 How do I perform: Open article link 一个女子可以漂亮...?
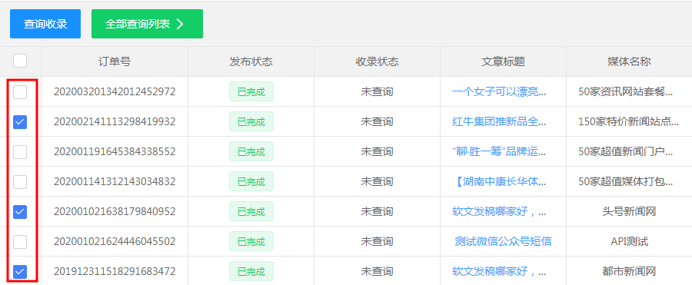[x=499, y=91]
